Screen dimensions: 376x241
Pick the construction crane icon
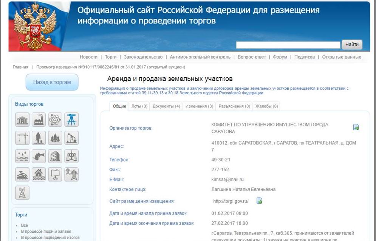22,138
